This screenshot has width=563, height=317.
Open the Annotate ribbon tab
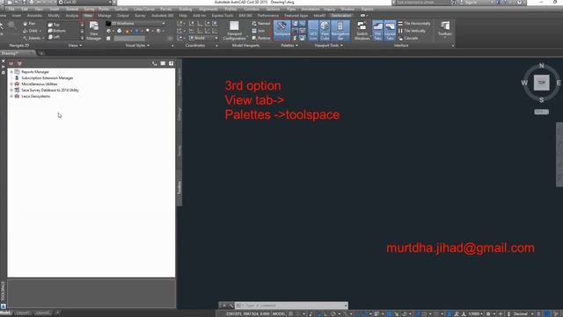34,16
